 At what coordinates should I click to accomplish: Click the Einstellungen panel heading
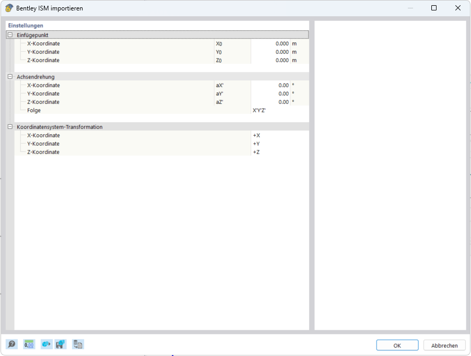pyautogui.click(x=26, y=26)
